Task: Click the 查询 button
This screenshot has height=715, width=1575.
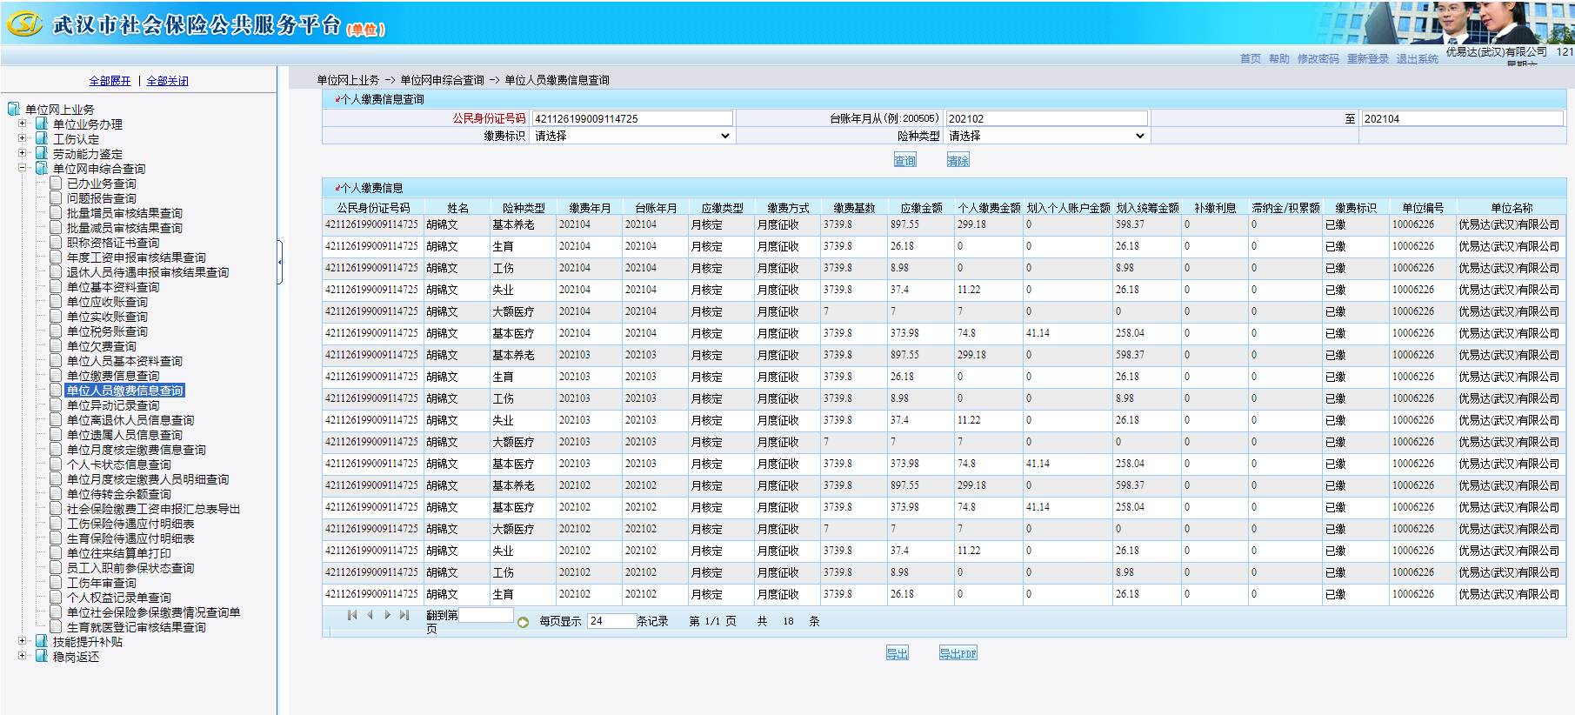Action: click(x=904, y=160)
